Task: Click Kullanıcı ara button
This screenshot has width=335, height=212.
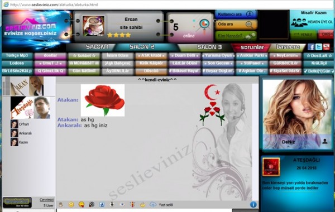Action: click(x=236, y=15)
